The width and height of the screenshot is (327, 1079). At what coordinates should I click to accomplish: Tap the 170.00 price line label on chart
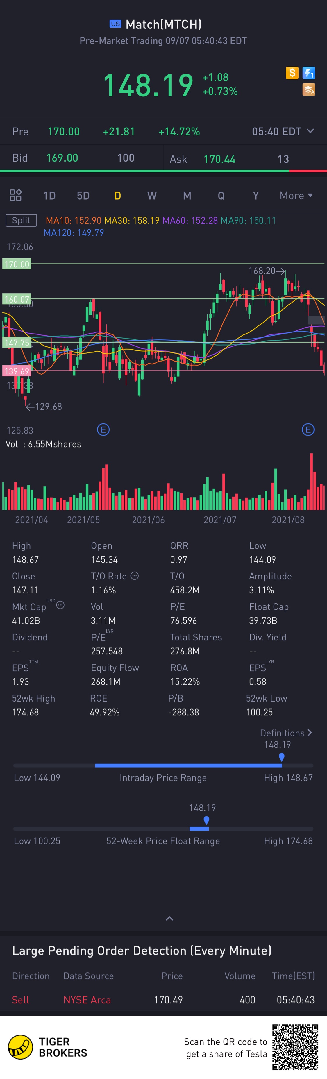[17, 264]
